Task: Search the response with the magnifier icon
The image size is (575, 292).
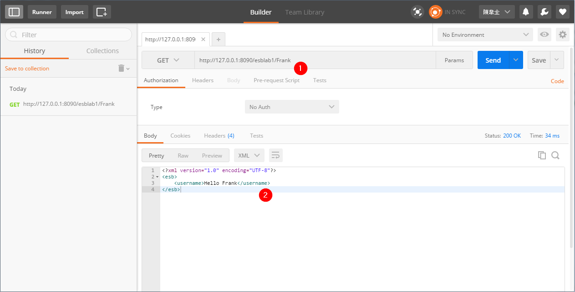Action: coord(555,155)
